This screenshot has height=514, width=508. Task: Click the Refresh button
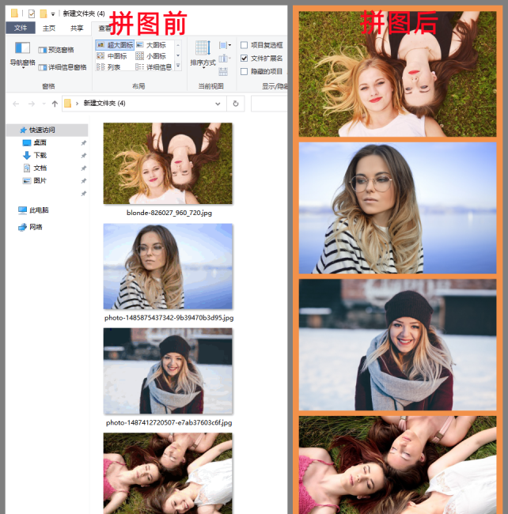(236, 104)
